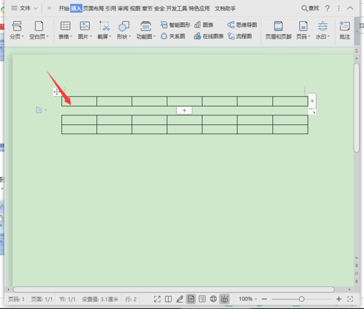The width and height of the screenshot is (364, 309).
Task: Switch to web layout view globe icon
Action: click(213, 299)
